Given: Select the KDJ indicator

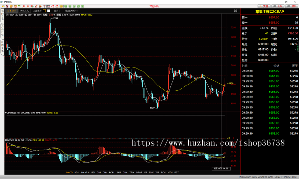Looking at the screenshot, I should [x=76, y=172].
